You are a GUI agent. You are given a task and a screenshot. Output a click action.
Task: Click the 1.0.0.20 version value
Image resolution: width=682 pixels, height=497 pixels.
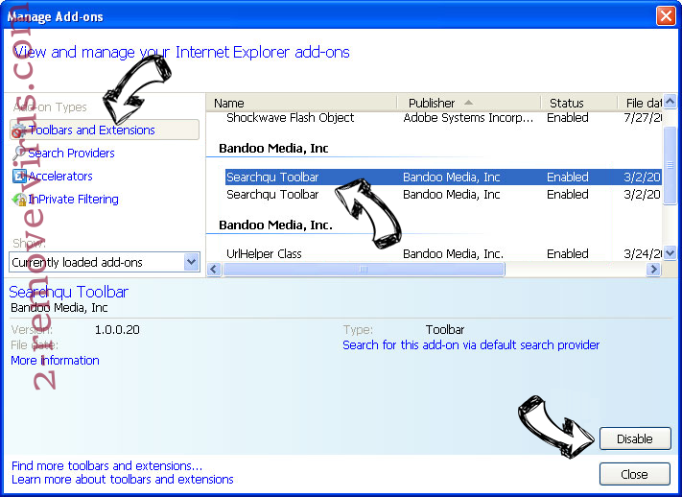(117, 329)
